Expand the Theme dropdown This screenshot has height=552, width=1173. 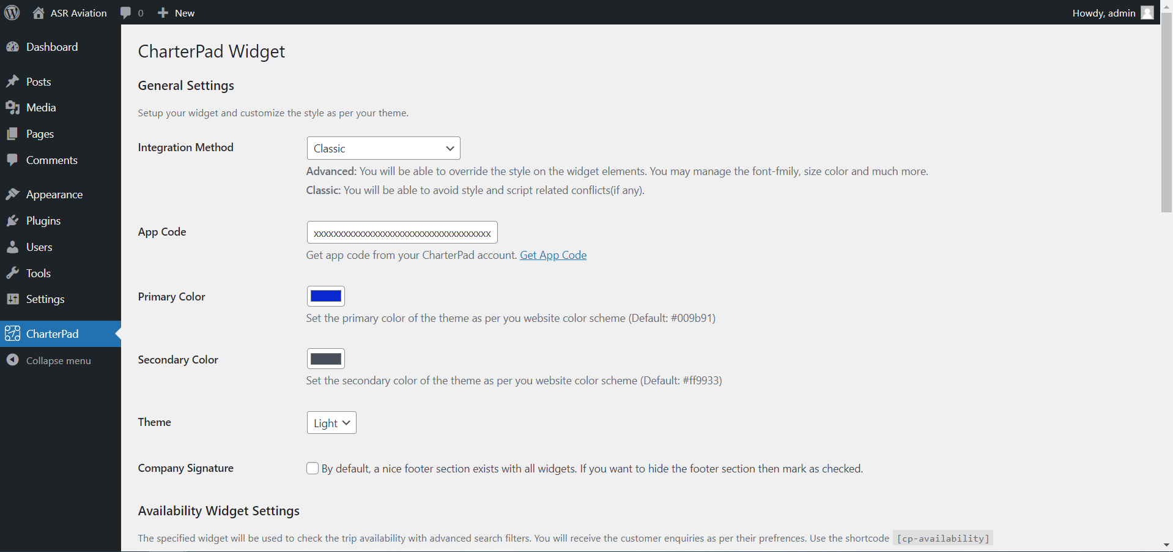331,423
